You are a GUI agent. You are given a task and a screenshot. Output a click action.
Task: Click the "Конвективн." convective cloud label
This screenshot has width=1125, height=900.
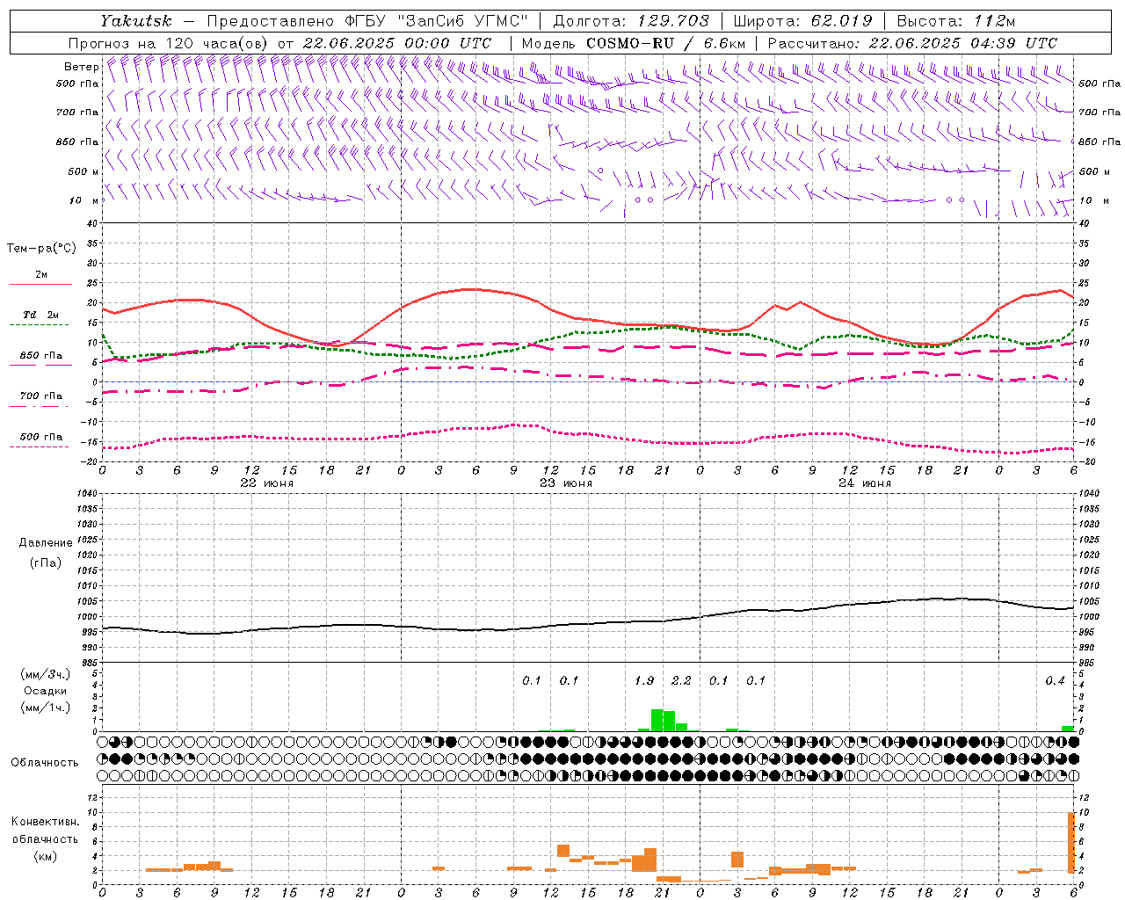(x=45, y=822)
